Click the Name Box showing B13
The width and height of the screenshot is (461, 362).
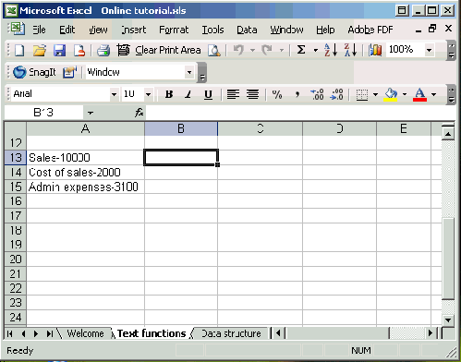(x=43, y=113)
